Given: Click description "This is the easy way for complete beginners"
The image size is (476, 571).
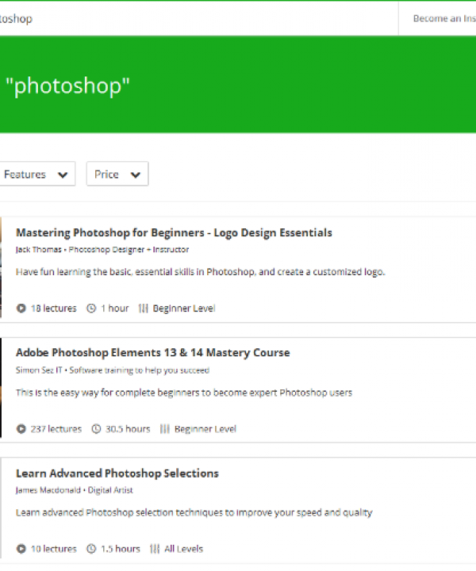Looking at the screenshot, I should (x=184, y=393).
